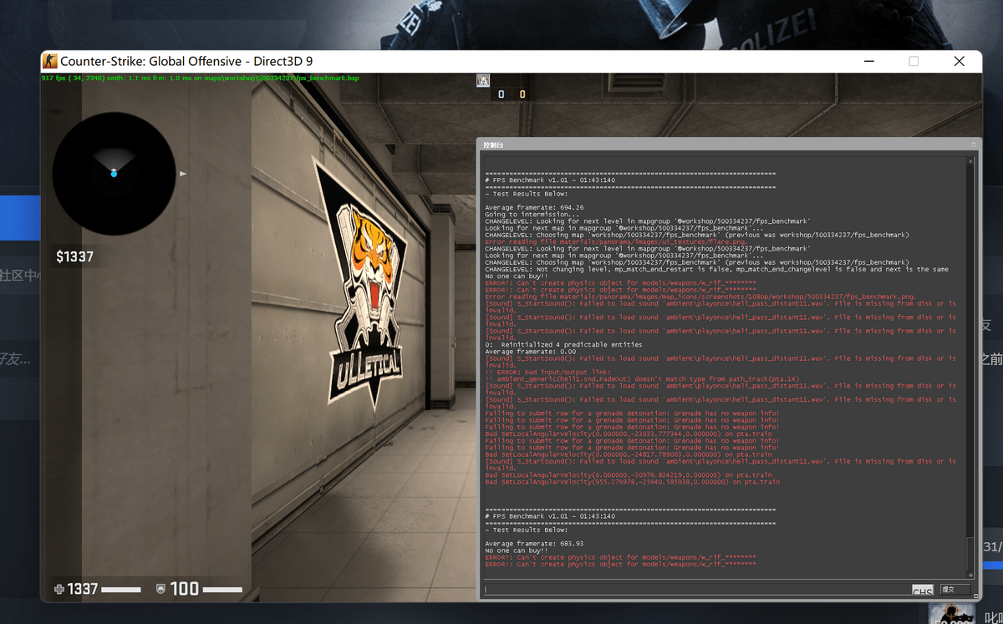Maximize the Counter-Strike window
Viewport: 1003px width, 624px height.
(x=914, y=61)
